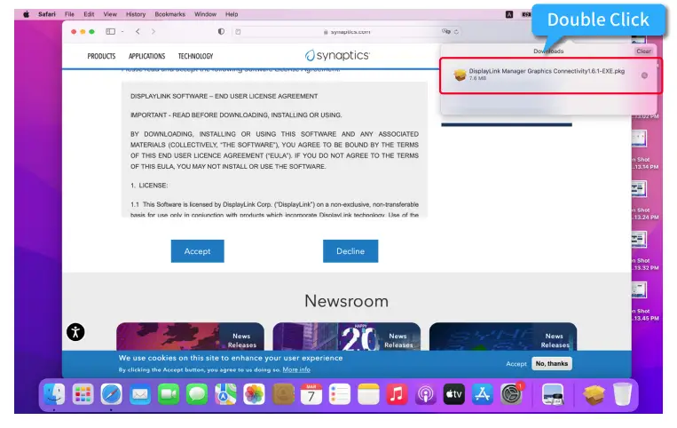Open Mail from the Dock
This screenshot has width=677, height=428.
pos(140,394)
